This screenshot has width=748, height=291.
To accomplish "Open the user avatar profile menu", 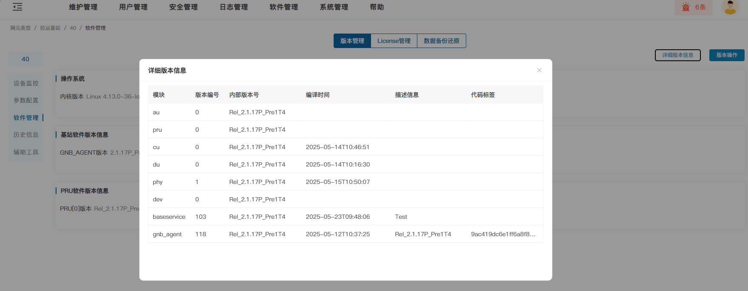I will pos(730,7).
